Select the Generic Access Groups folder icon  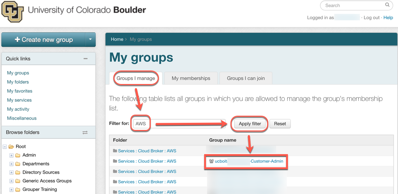pyautogui.click(x=17, y=181)
